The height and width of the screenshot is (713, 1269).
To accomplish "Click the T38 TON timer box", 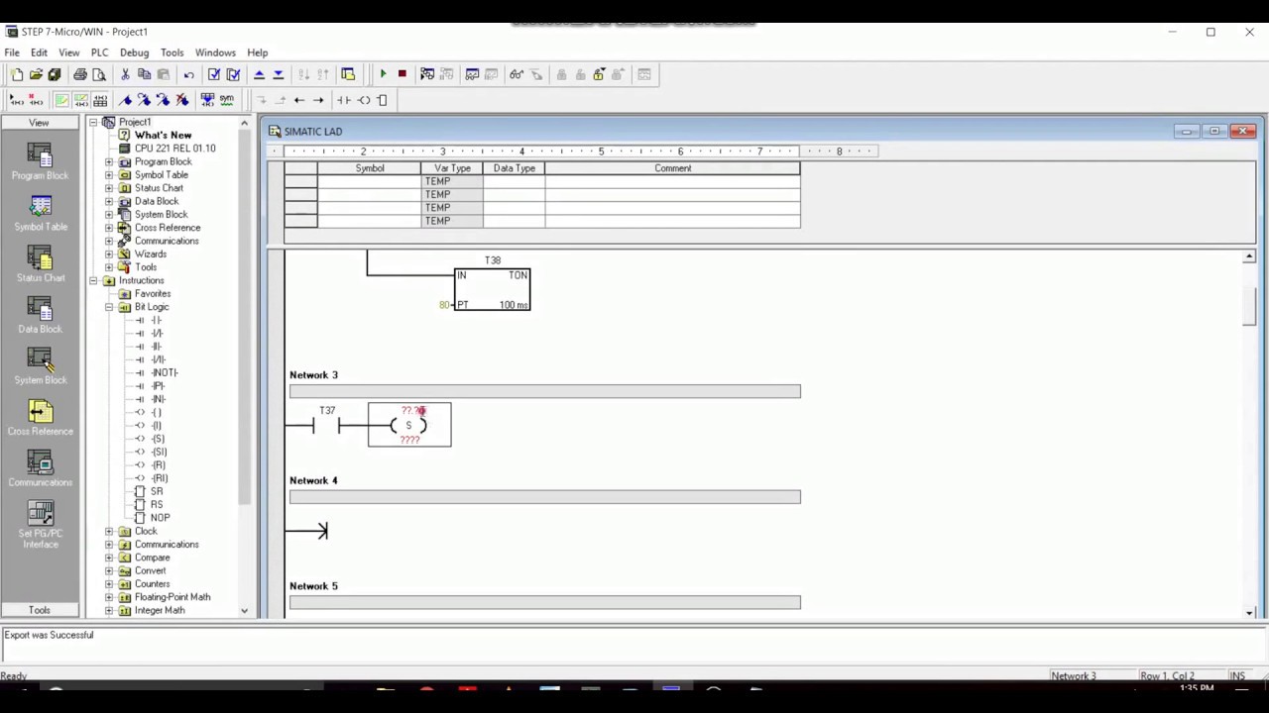I will 493,289.
